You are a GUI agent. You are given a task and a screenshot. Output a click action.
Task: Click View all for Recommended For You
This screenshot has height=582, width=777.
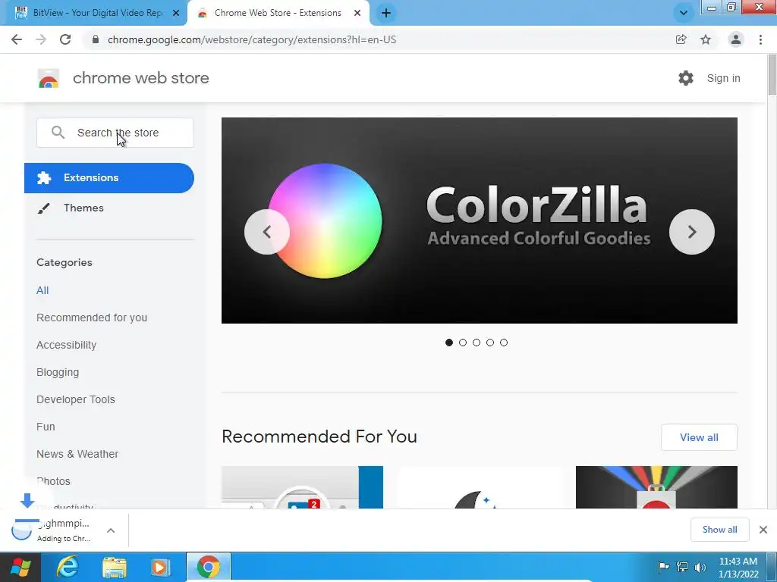coord(699,437)
